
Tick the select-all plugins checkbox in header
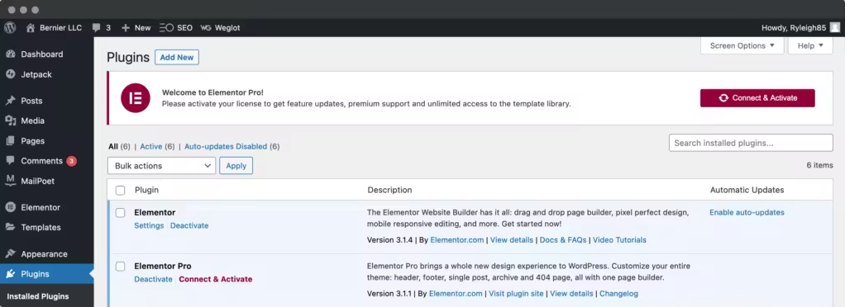coord(120,191)
